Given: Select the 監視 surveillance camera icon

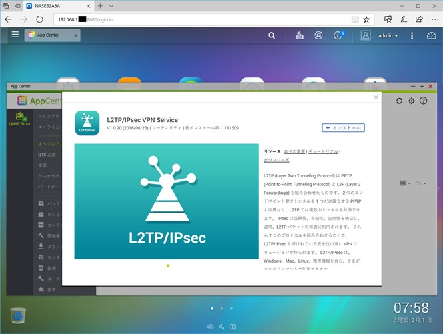Looking at the screenshot, I should (x=41, y=268).
